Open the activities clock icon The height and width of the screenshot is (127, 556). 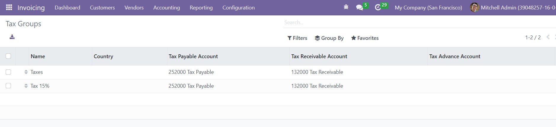[378, 8]
